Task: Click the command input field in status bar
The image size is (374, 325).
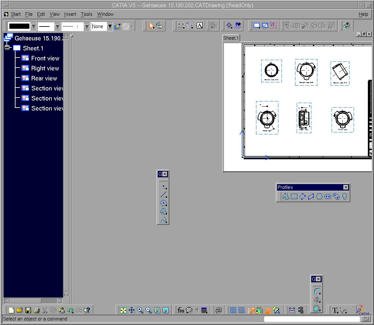Action: point(312,319)
